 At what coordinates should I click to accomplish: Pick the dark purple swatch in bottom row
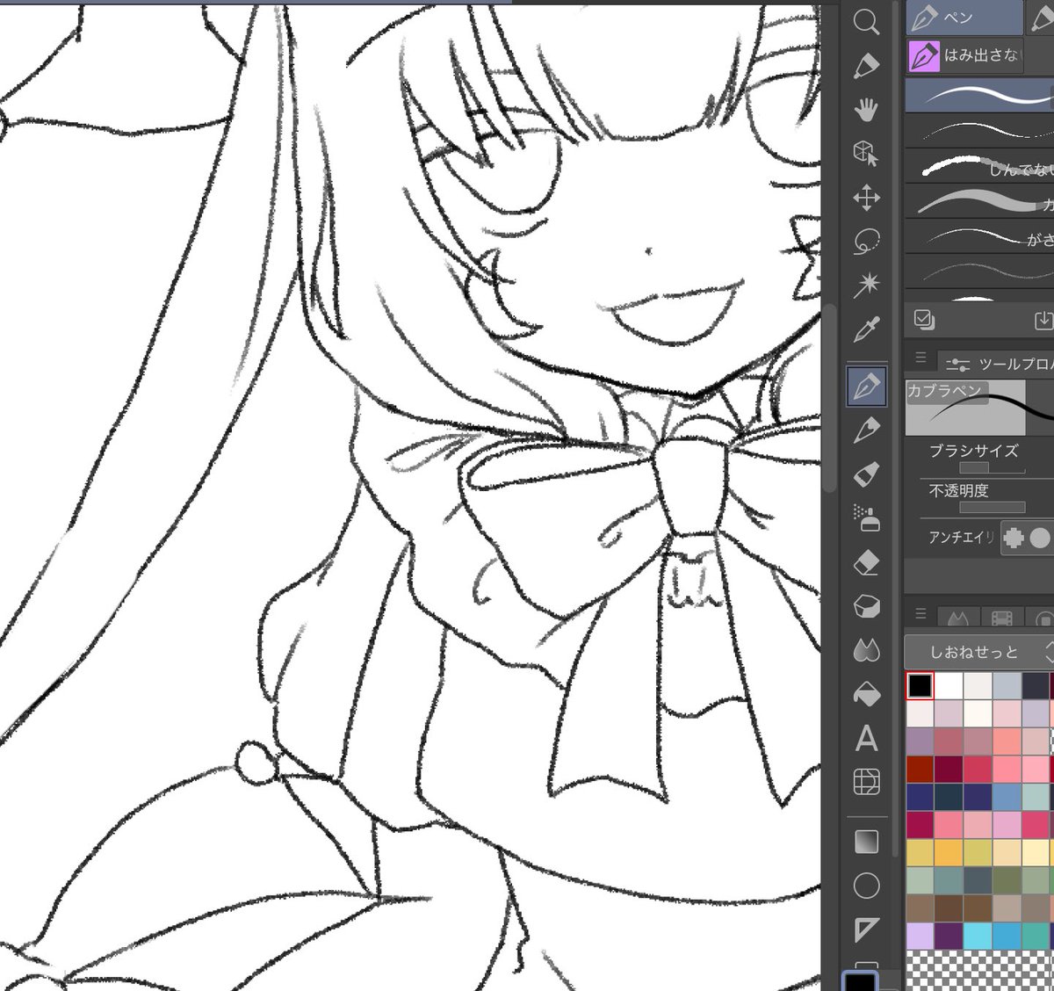point(949,936)
